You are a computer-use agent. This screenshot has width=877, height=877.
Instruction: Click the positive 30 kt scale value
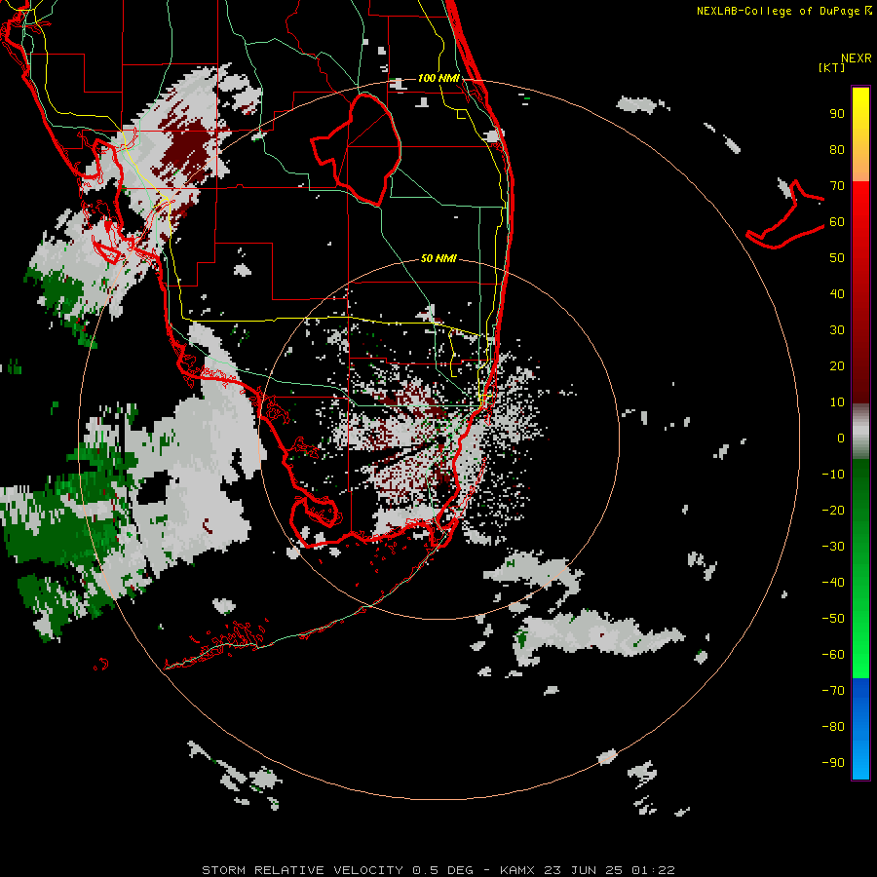(x=837, y=330)
